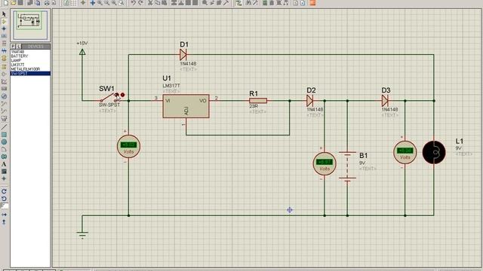
Task: Select the Device pins tool
Action: coord(4,74)
